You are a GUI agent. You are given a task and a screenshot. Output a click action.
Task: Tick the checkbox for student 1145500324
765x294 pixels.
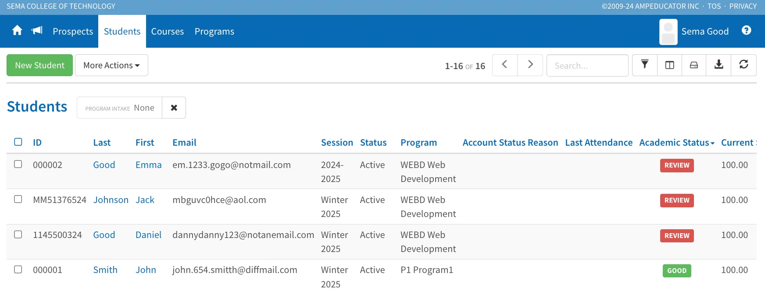(18, 234)
